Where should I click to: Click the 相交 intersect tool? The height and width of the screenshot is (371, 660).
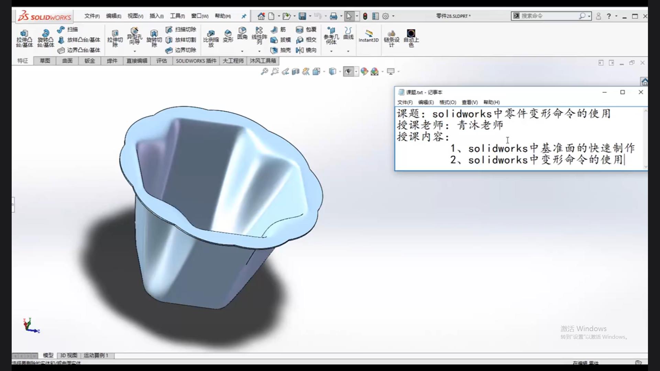click(x=306, y=40)
